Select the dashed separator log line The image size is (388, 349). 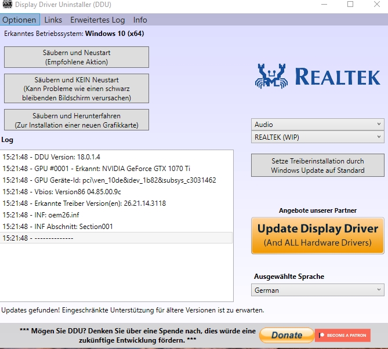pos(117,238)
